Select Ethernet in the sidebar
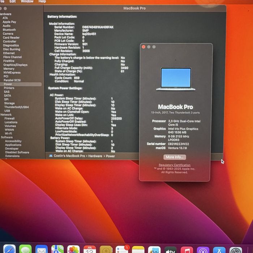The image size is (253, 253). pyautogui.click(x=9, y=53)
